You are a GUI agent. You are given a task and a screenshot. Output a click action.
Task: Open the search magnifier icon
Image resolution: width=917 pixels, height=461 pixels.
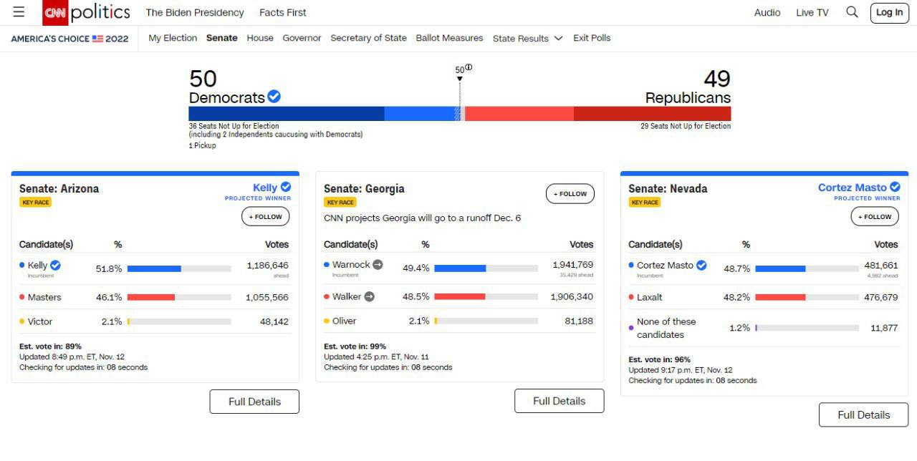coord(852,12)
